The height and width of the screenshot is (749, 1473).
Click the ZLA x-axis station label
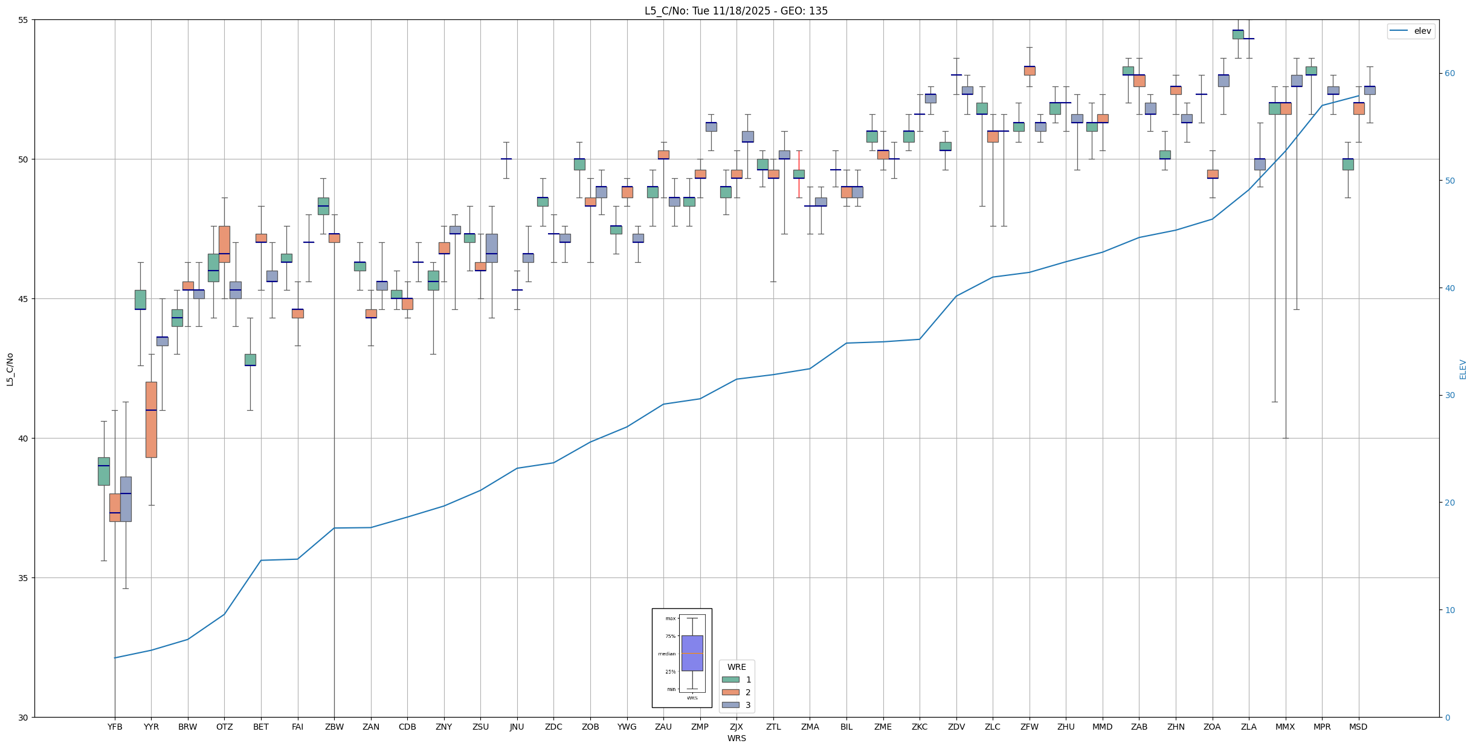[1248, 727]
